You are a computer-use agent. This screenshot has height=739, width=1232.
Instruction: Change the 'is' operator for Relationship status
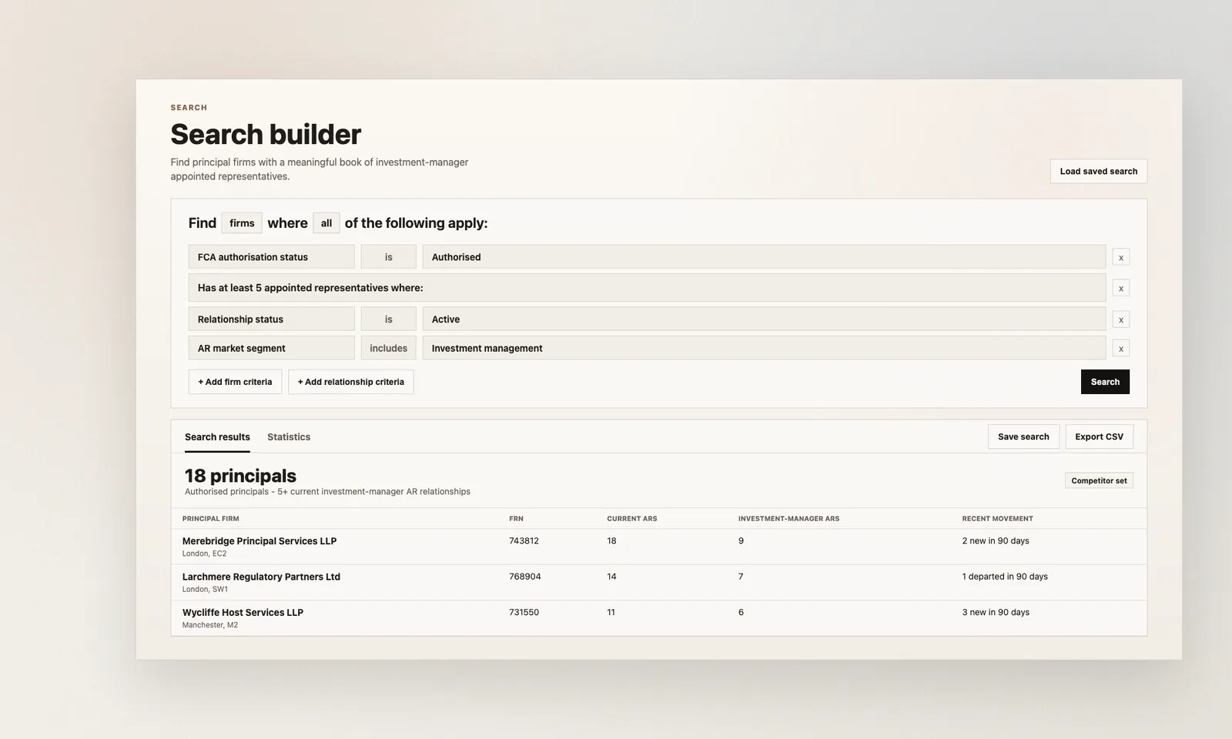[x=388, y=319]
